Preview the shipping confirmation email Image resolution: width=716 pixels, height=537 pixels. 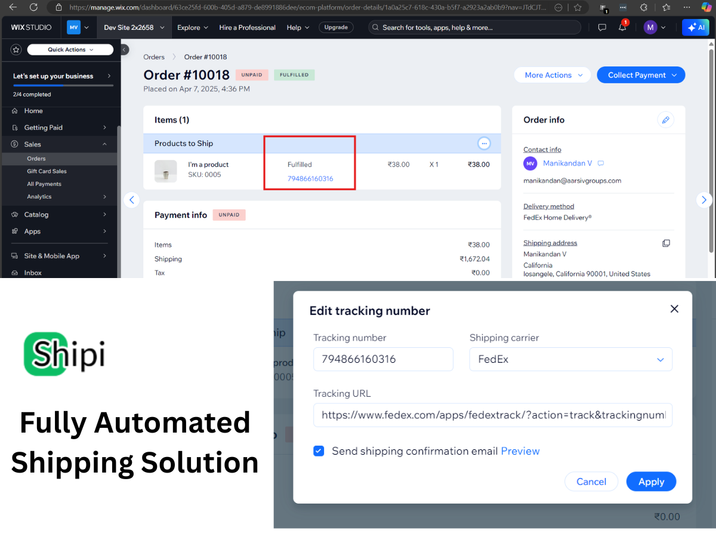(520, 451)
